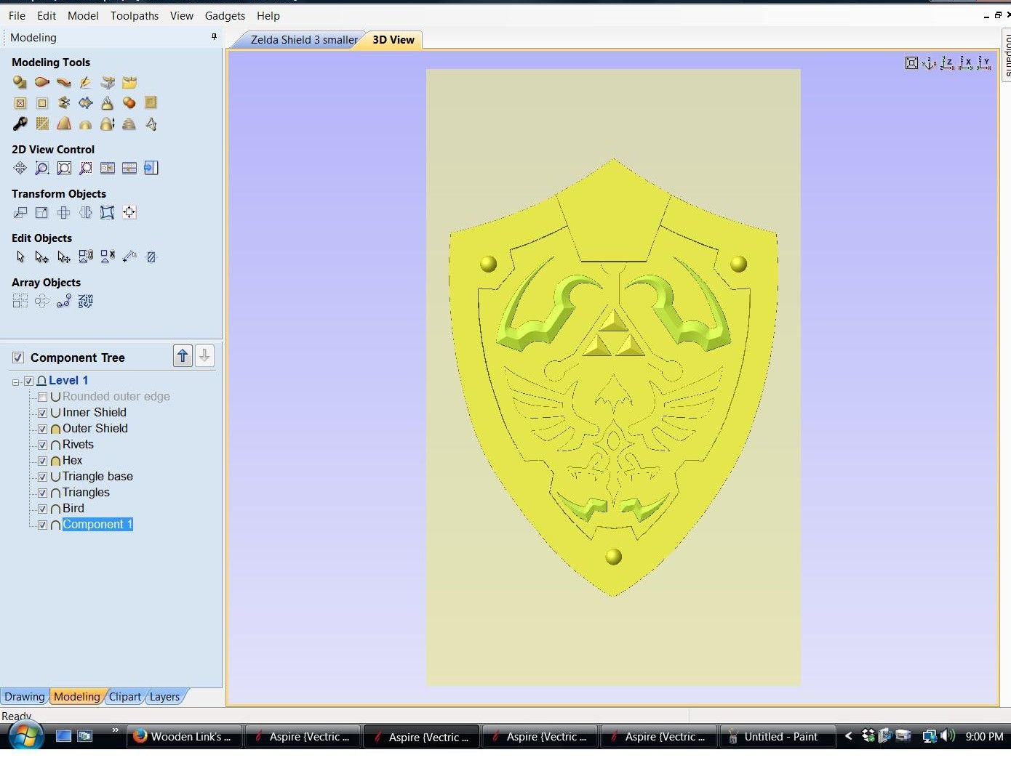This screenshot has width=1011, height=763.
Task: Switch to the Clipart panel button
Action: [x=124, y=696]
